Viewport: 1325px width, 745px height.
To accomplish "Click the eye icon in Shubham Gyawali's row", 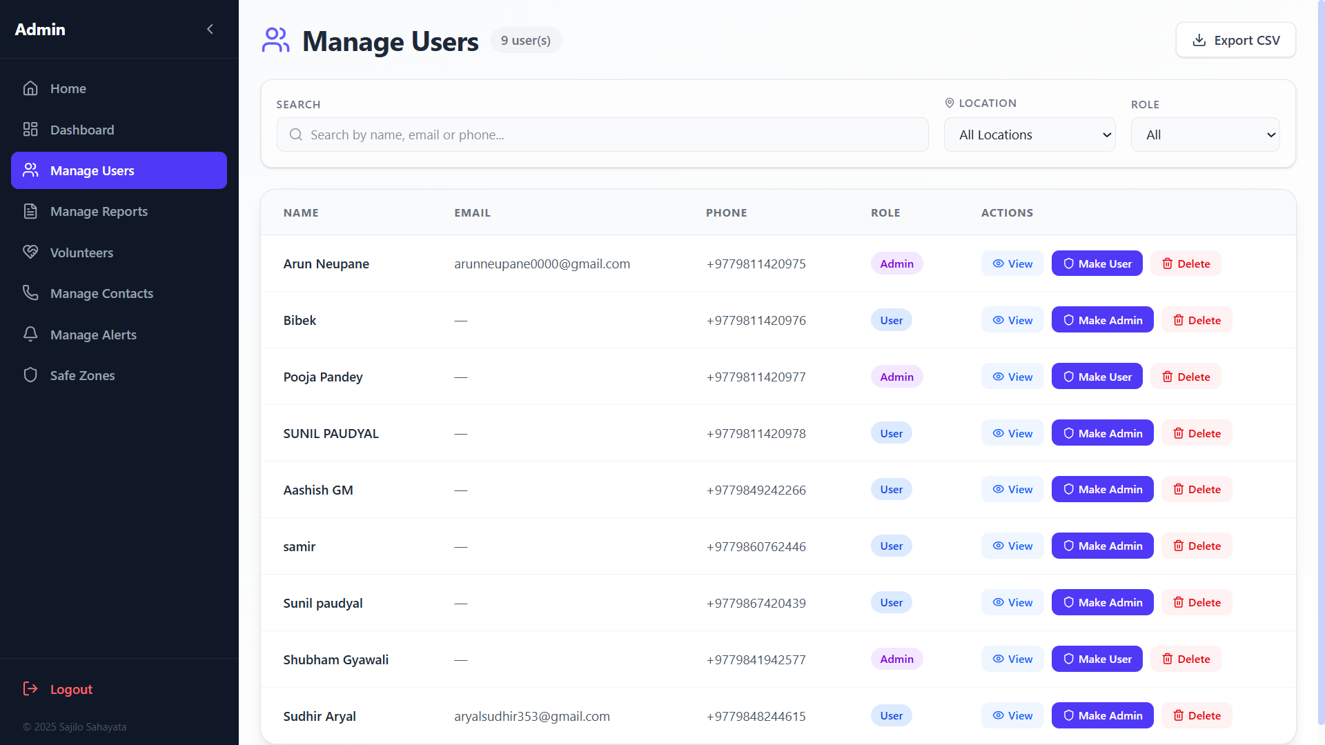I will click(998, 659).
